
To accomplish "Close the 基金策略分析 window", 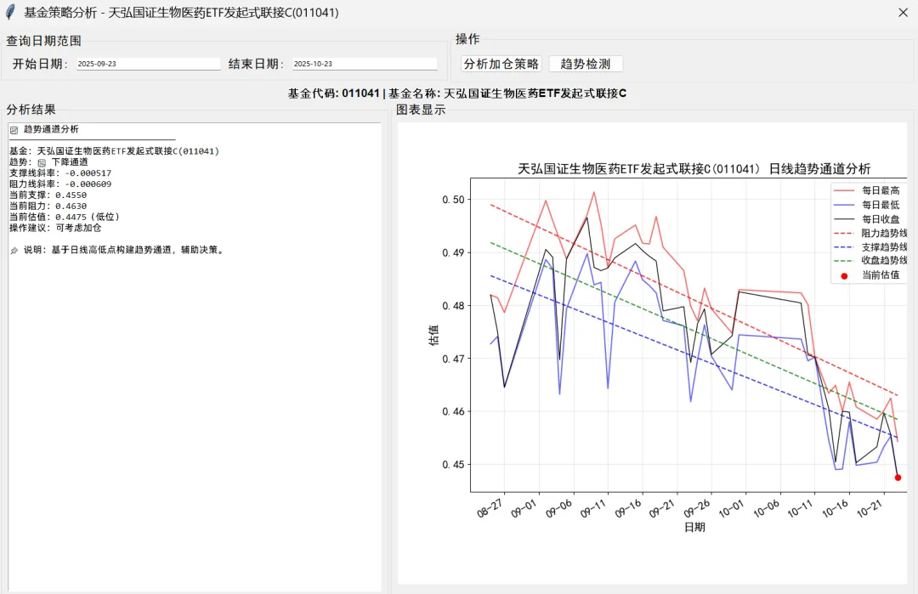I will coord(903,12).
